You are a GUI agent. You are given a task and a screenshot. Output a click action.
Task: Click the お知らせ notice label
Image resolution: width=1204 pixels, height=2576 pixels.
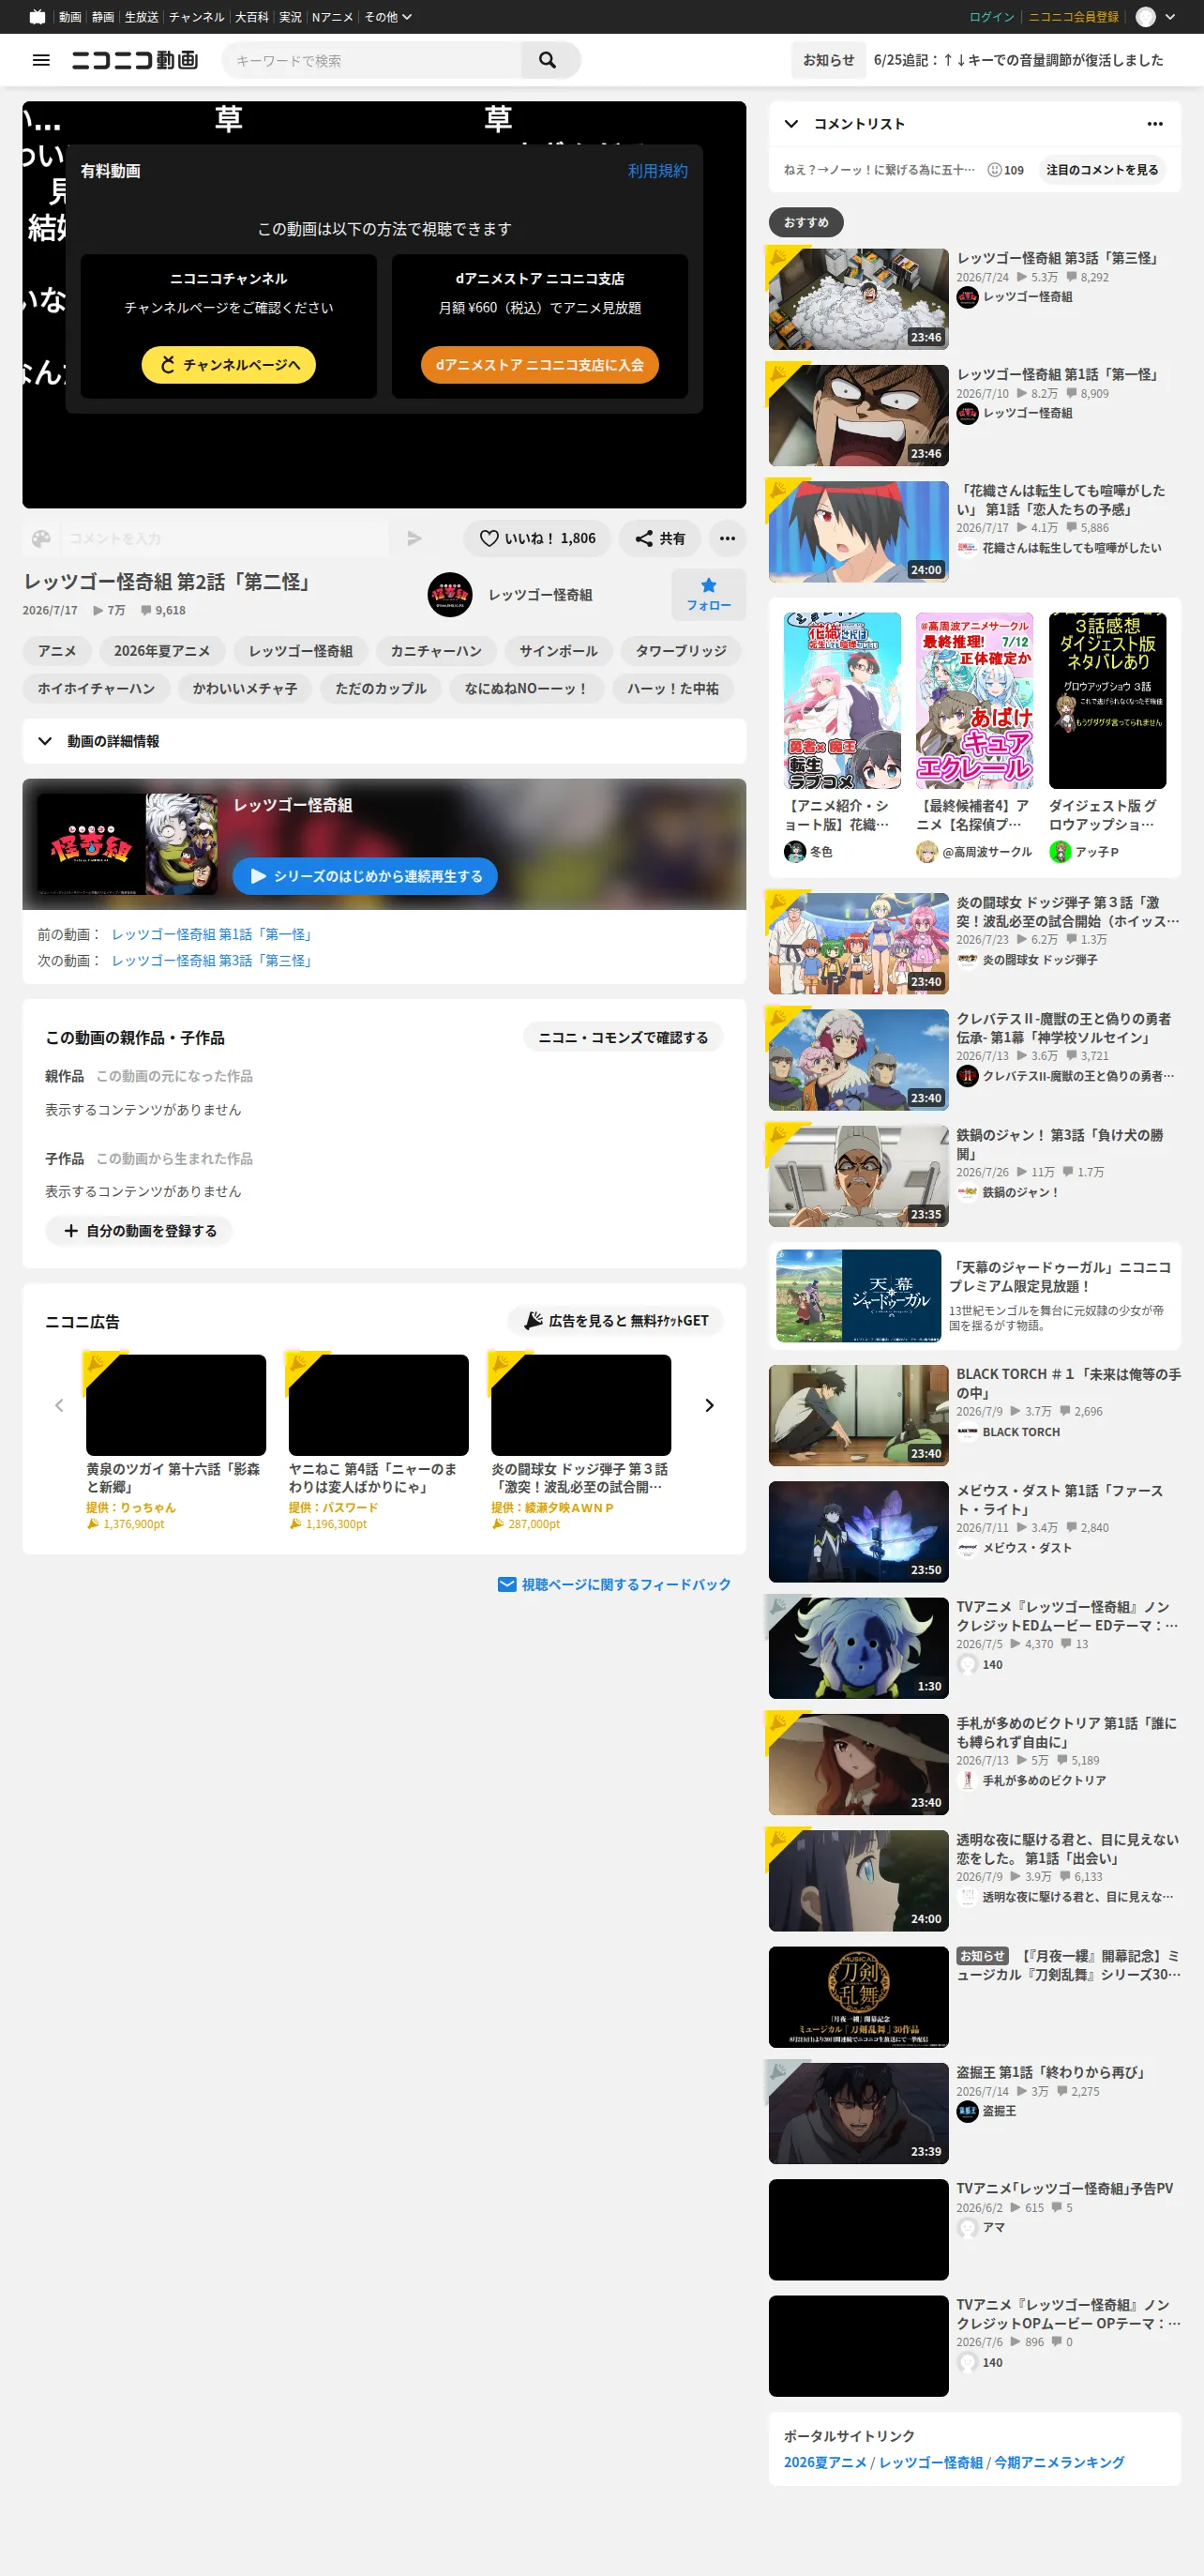829,60
